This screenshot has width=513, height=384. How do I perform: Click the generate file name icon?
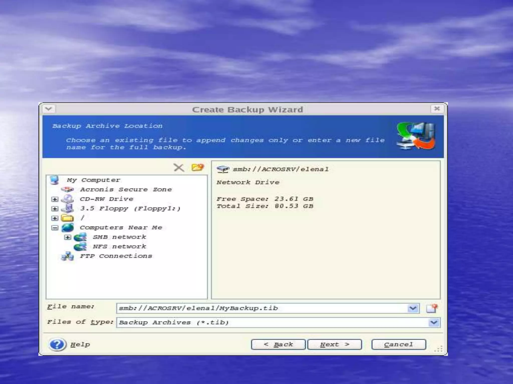tap(432, 308)
